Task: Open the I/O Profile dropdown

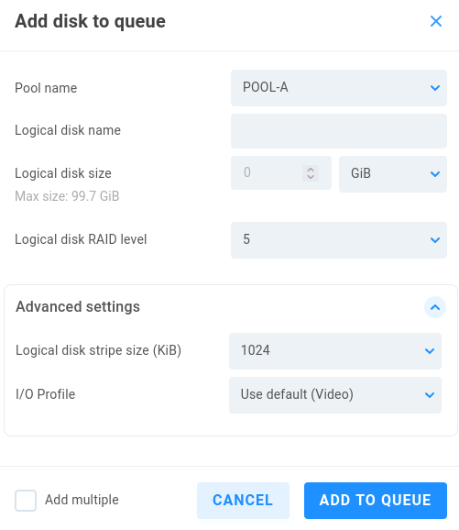Action: coord(335,395)
